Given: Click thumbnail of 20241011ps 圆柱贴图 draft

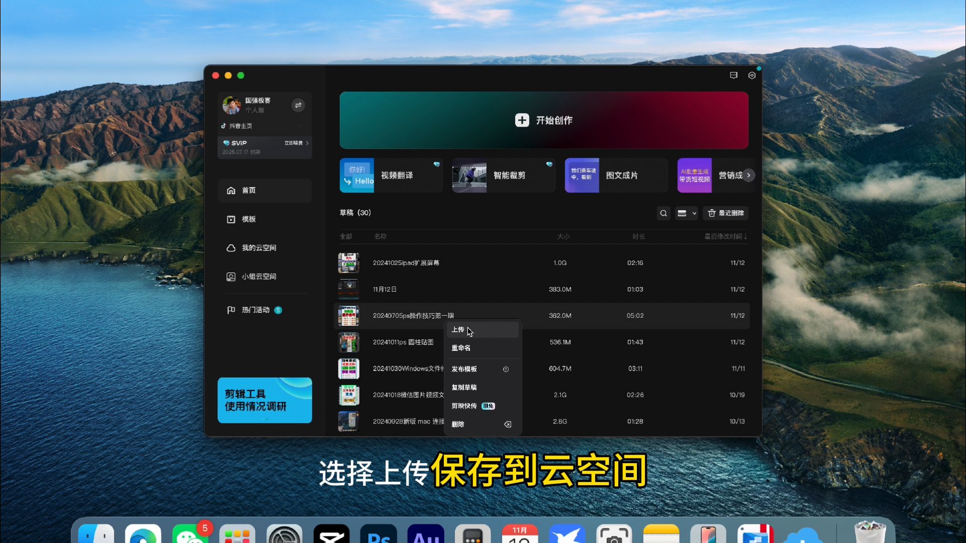Looking at the screenshot, I should tap(349, 342).
